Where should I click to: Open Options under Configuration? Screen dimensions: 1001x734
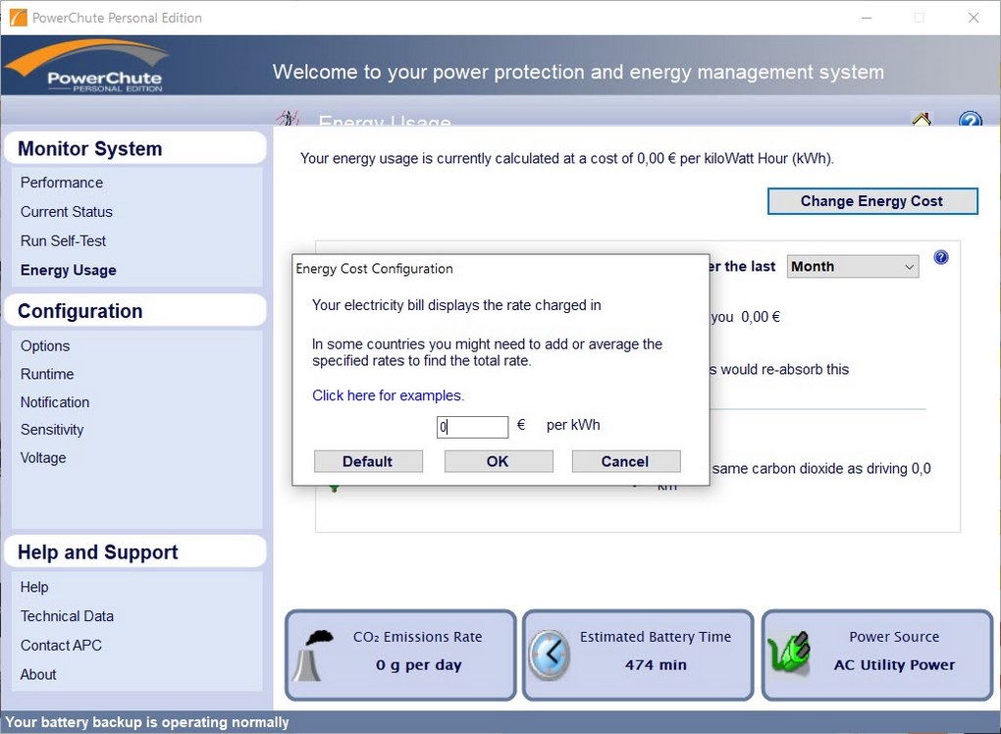point(45,346)
